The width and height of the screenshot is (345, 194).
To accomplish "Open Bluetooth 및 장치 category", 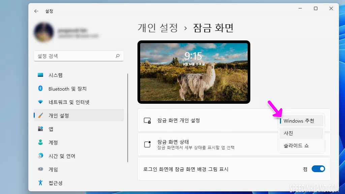I will point(79,89).
